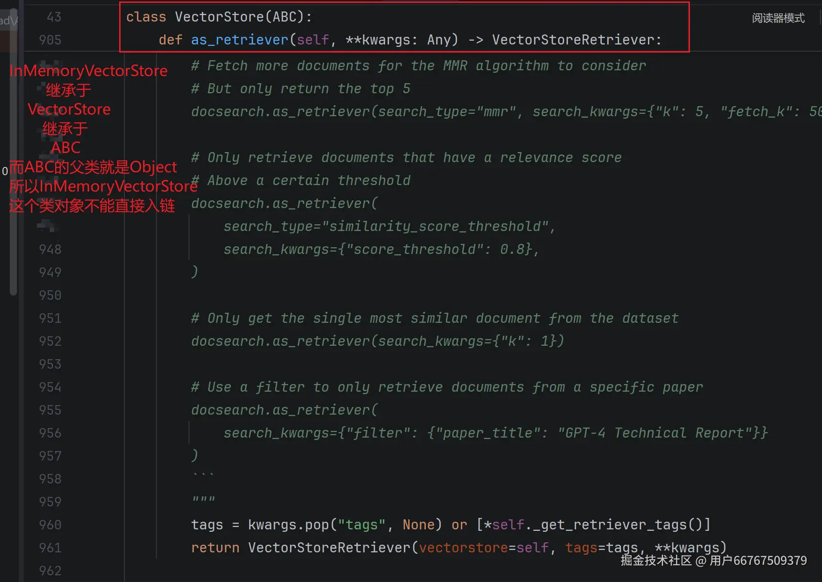Click the line with search_type="mmr"
The width and height of the screenshot is (822, 582).
(506, 111)
